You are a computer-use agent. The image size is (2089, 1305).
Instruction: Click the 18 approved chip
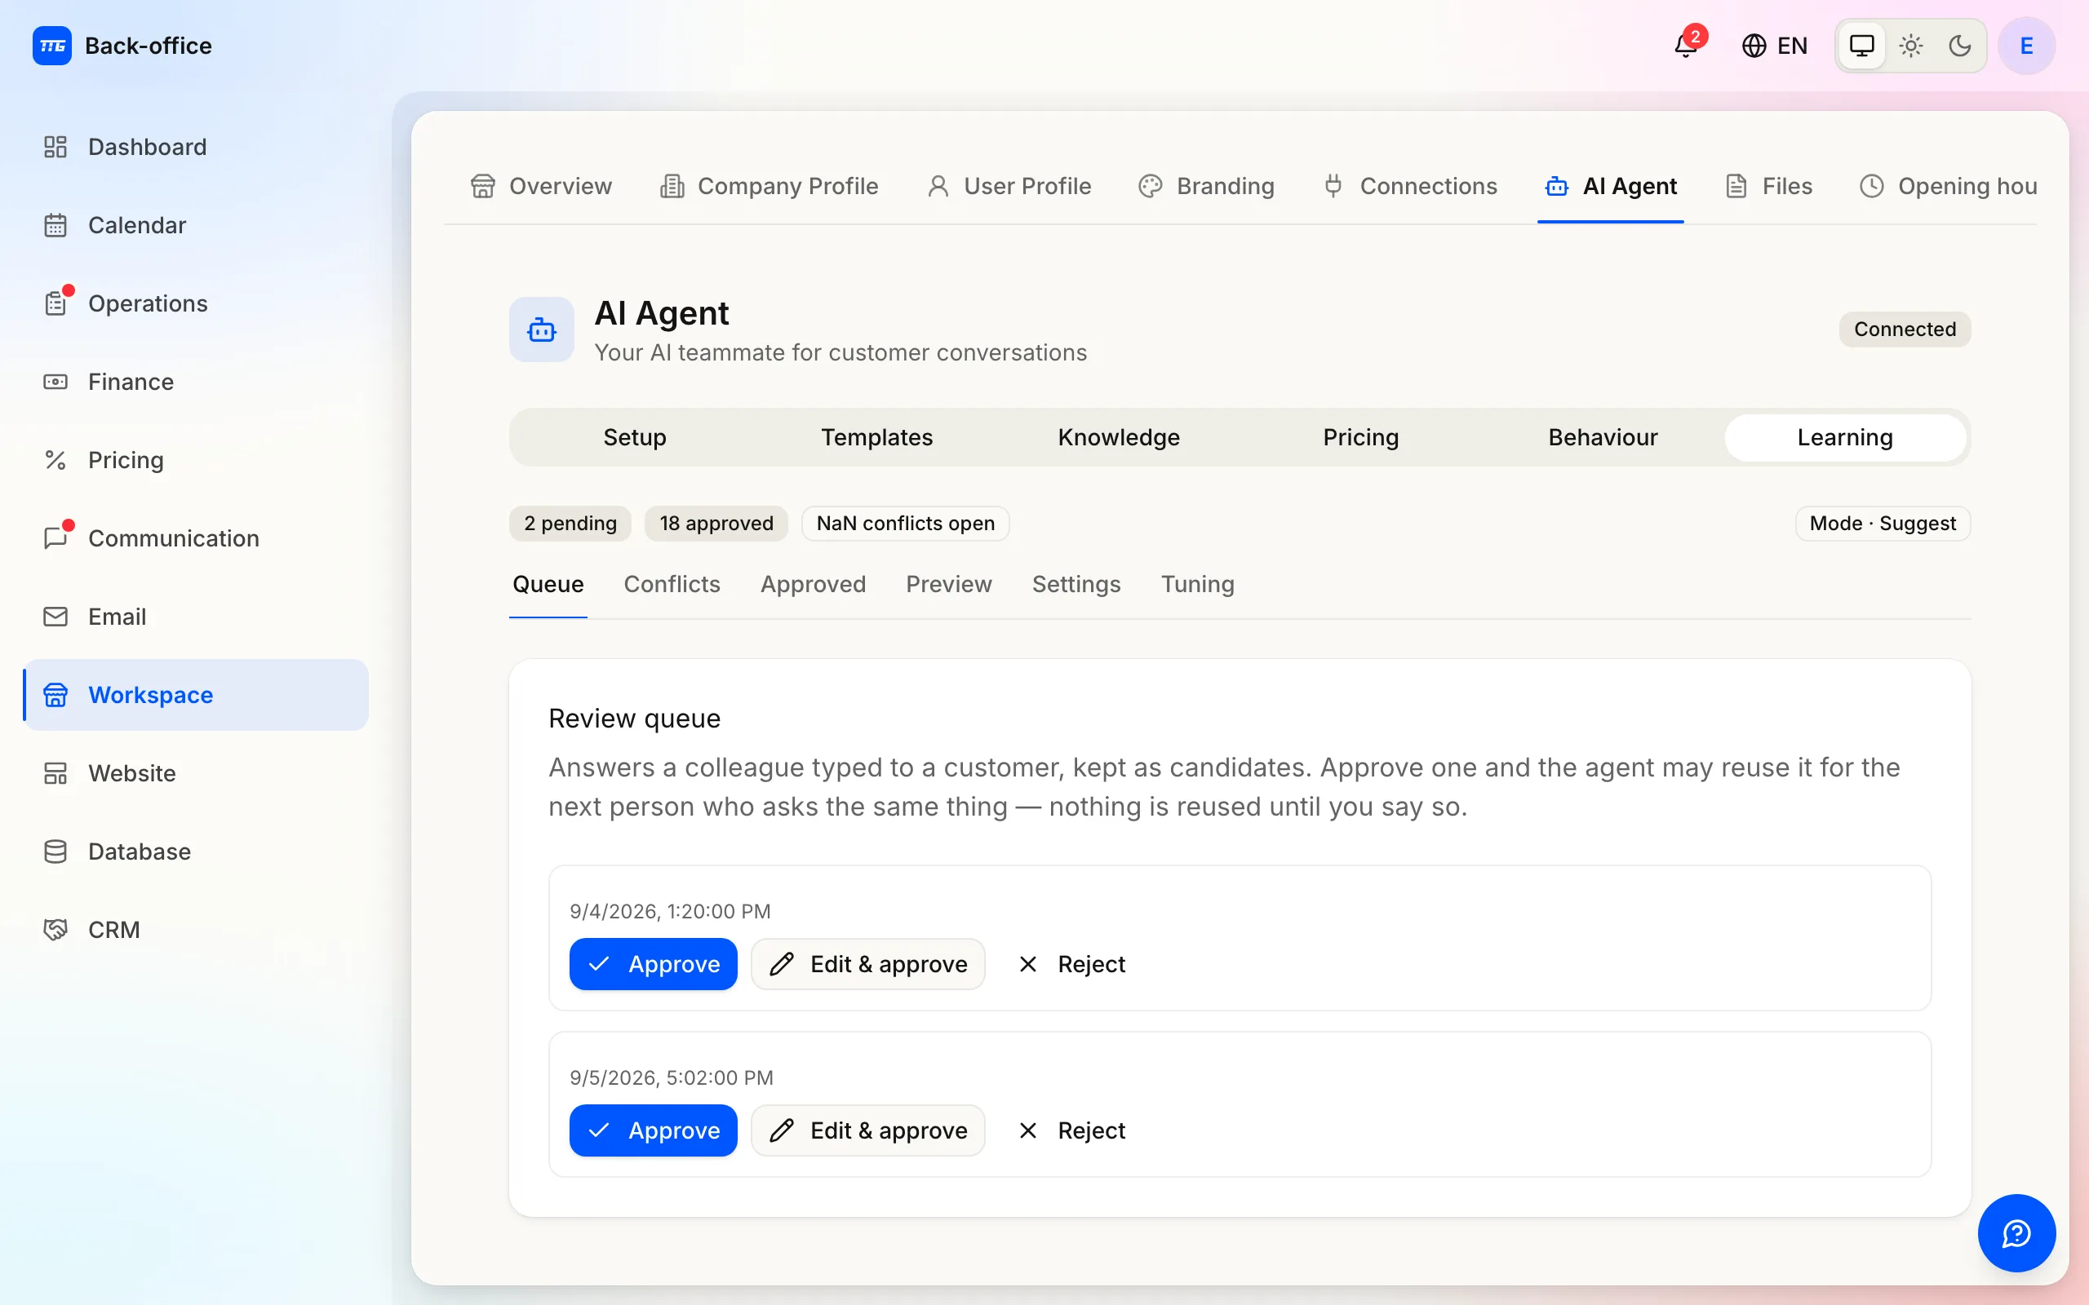pyautogui.click(x=716, y=524)
